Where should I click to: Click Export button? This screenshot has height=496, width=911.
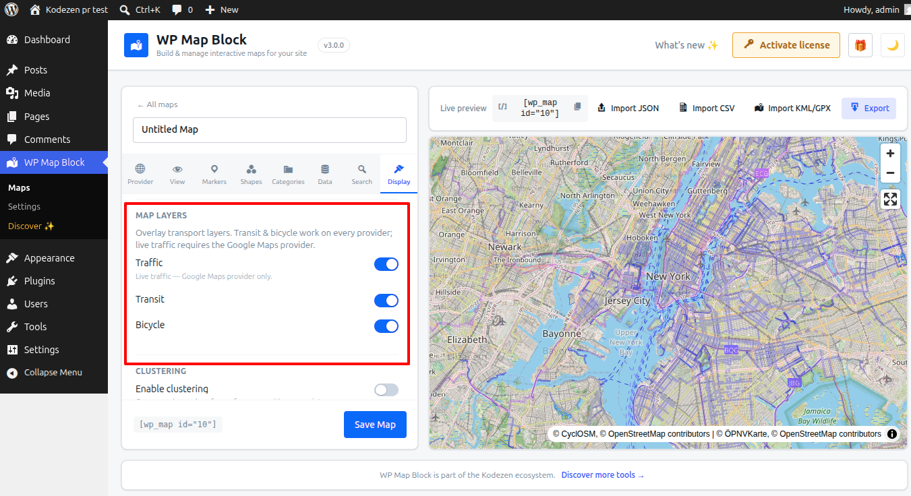(x=869, y=108)
